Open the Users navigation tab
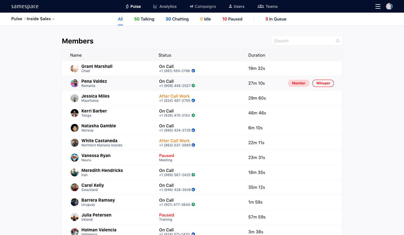Image resolution: width=404 pixels, height=235 pixels. (237, 6)
